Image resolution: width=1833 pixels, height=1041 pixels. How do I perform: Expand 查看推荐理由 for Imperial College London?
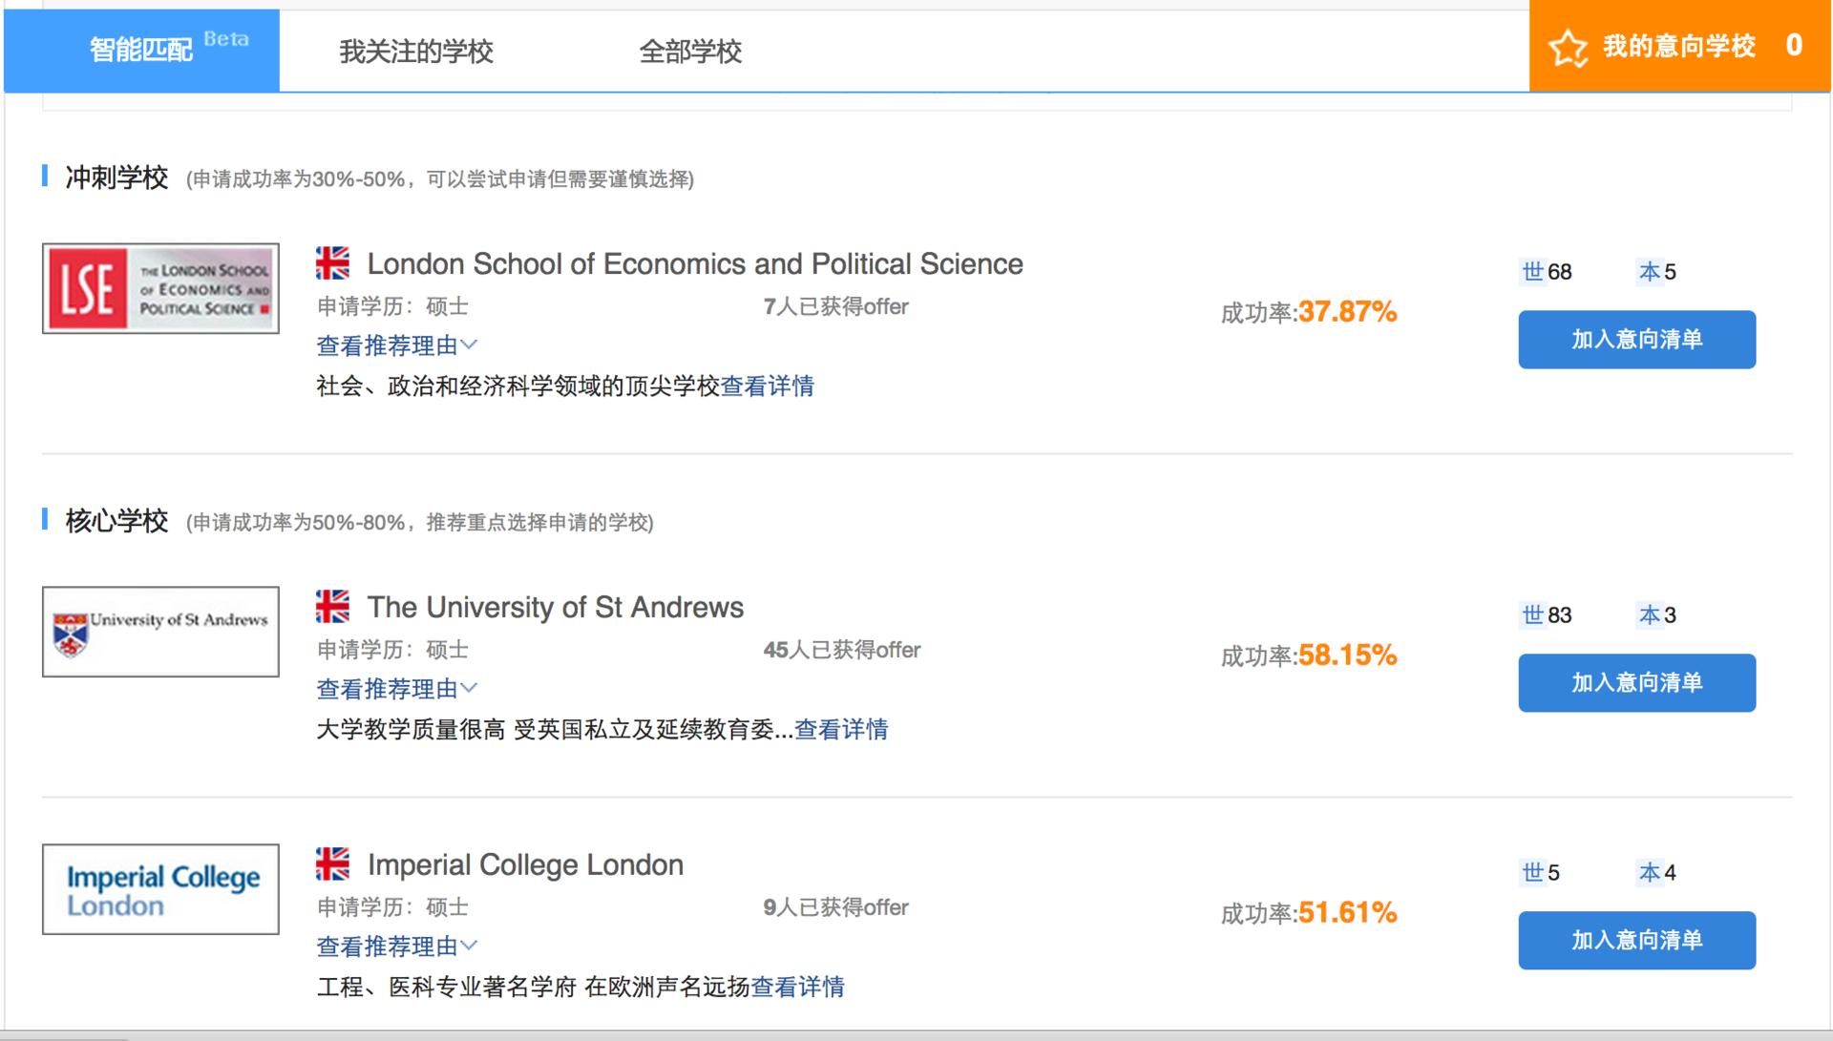coord(396,947)
